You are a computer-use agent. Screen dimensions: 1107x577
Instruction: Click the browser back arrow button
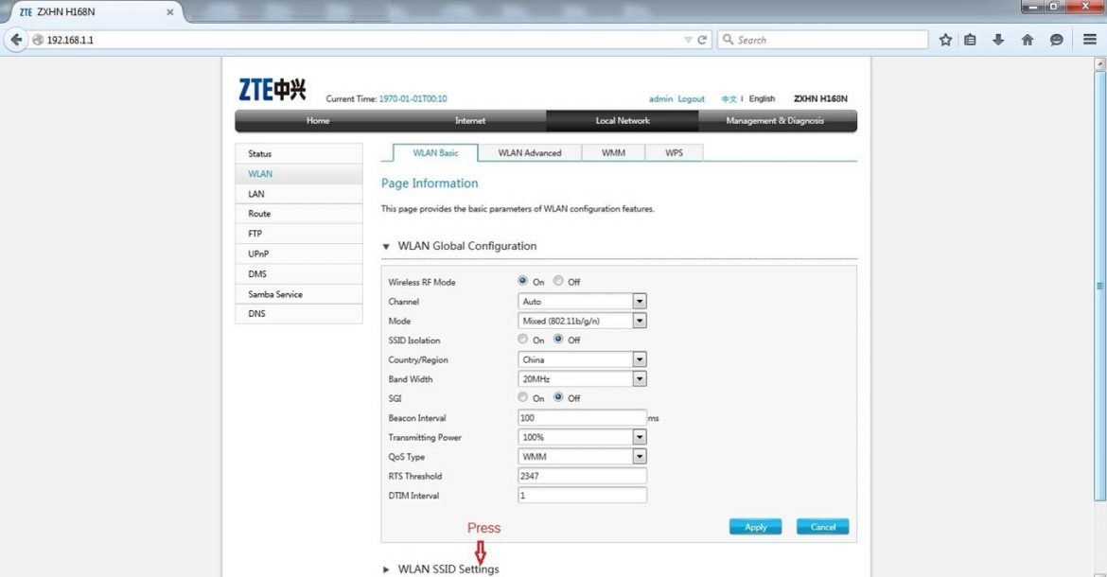[16, 40]
